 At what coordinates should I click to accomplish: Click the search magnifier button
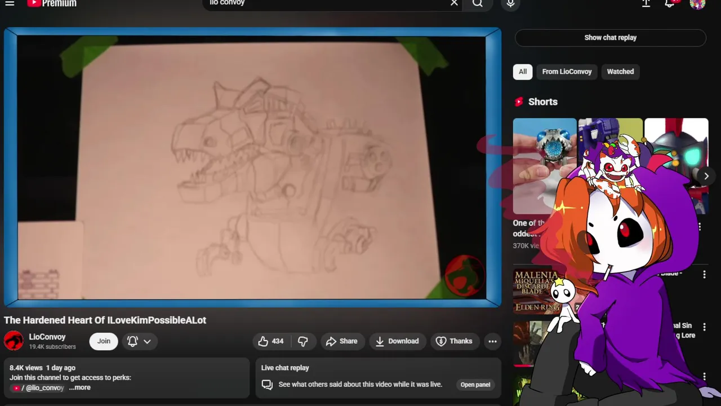478,3
